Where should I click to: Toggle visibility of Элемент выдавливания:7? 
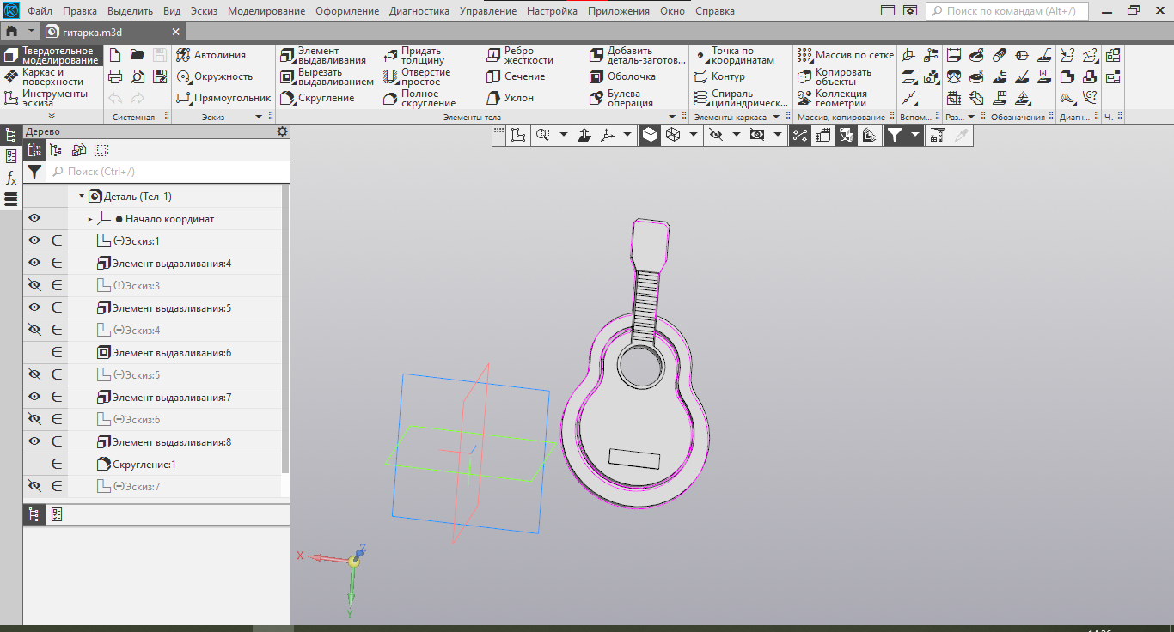[x=34, y=397]
